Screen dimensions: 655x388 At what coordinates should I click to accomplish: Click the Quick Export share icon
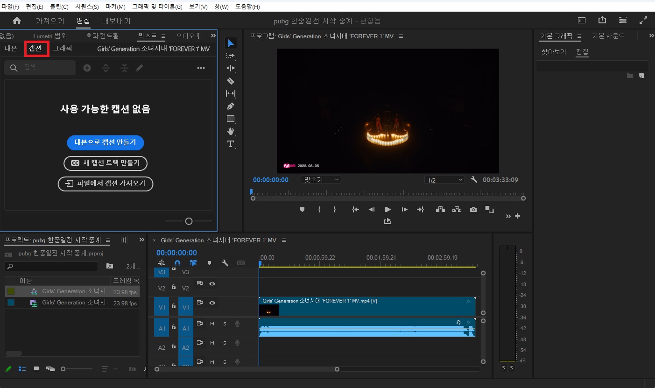602,20
